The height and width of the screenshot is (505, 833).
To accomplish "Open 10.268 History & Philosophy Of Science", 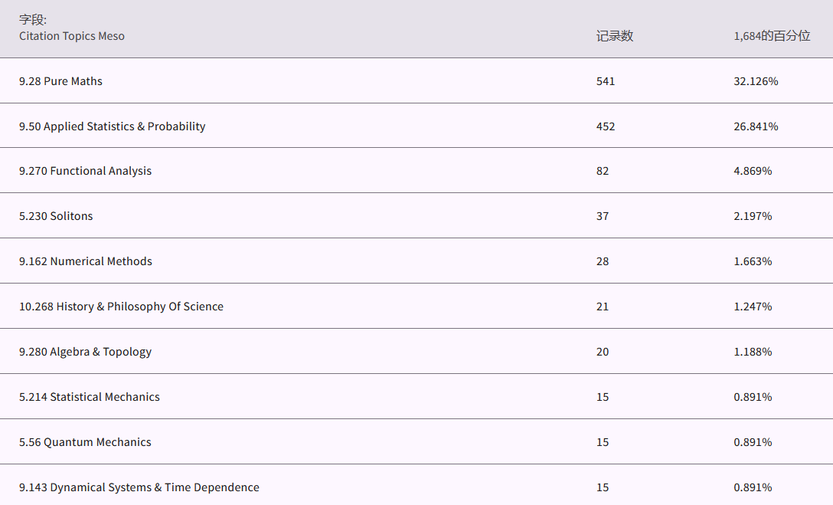I will point(121,307).
